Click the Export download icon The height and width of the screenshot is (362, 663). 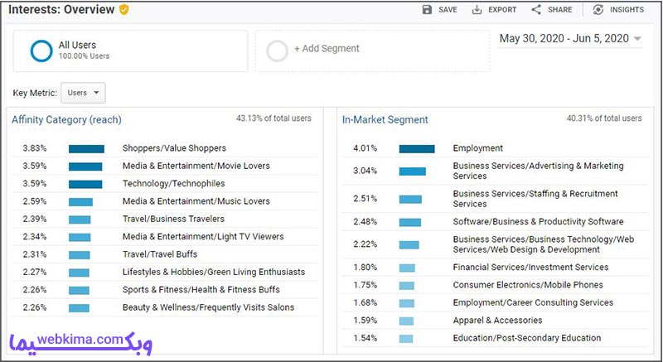click(x=477, y=10)
